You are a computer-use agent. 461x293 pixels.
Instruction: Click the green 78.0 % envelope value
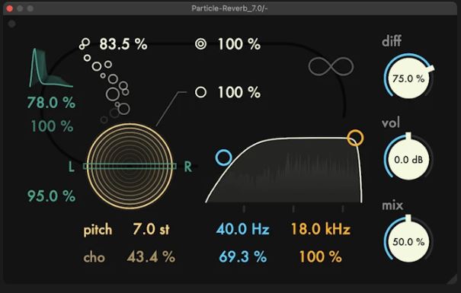tap(52, 103)
